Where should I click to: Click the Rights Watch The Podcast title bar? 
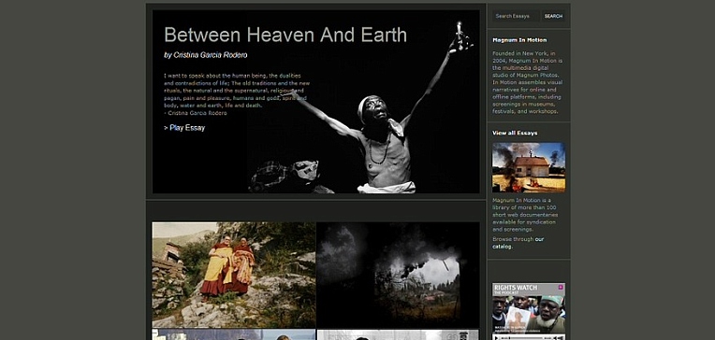[x=529, y=290]
